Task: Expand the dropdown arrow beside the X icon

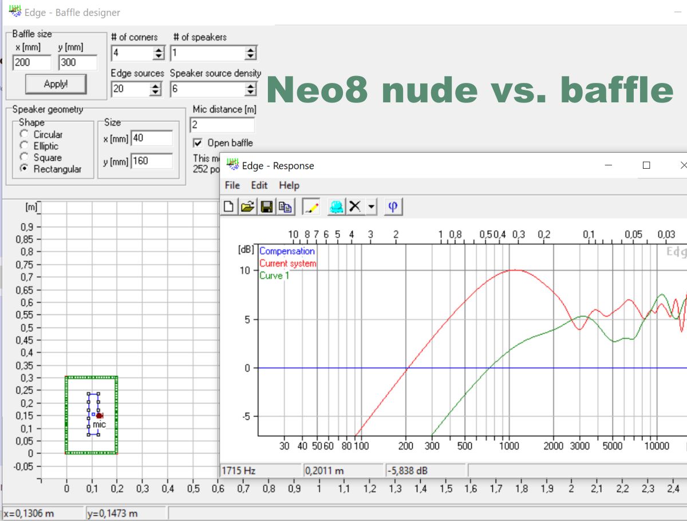Action: [x=371, y=206]
